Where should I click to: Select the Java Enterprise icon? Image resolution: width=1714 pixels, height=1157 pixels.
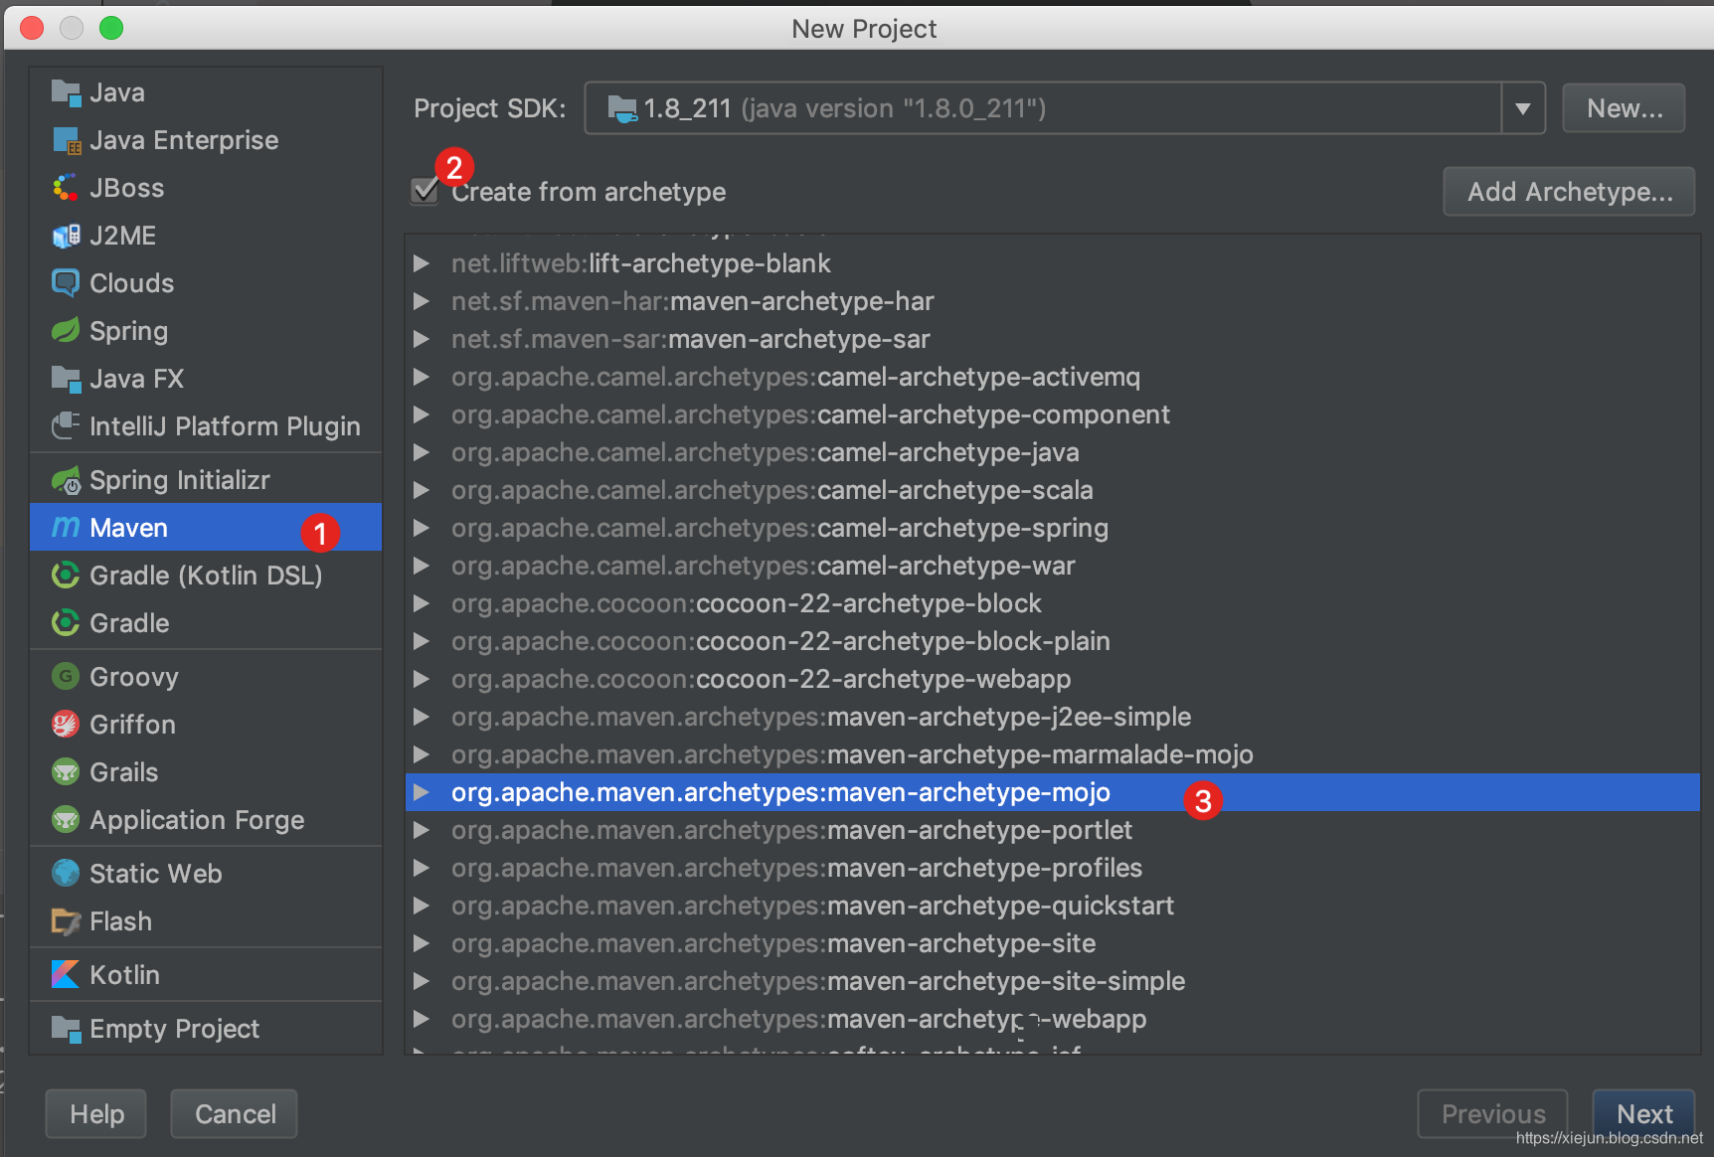pos(66,140)
